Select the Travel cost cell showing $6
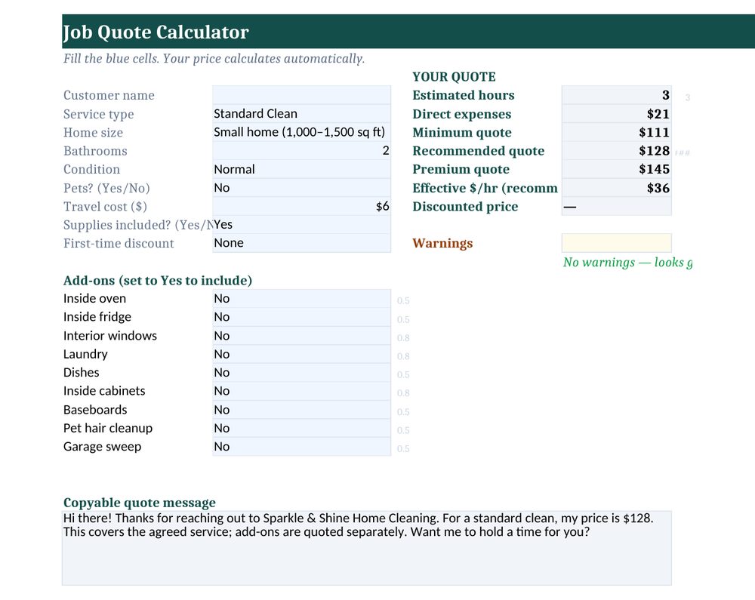 [x=301, y=207]
